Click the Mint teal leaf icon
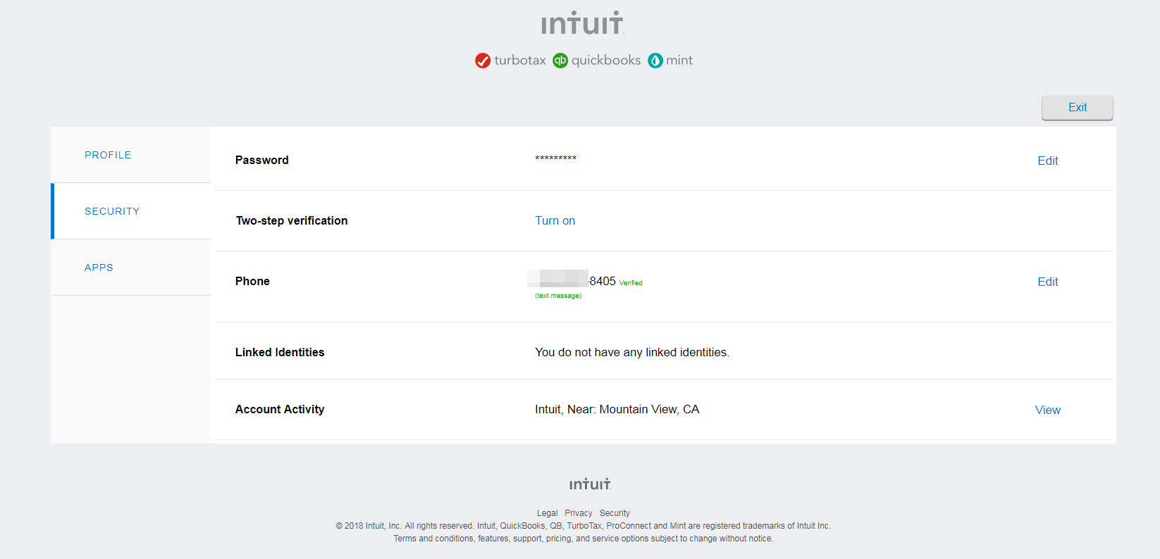This screenshot has width=1160, height=559. click(x=655, y=61)
